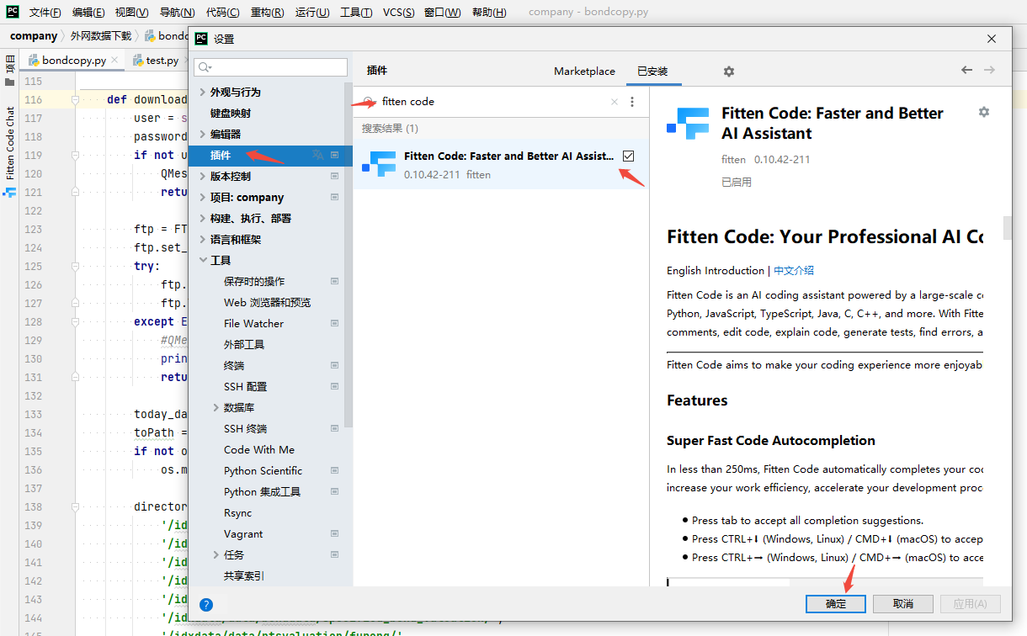This screenshot has height=636, width=1027.
Task: Click the PyCharm logo in the main title bar
Action: [x=12, y=12]
